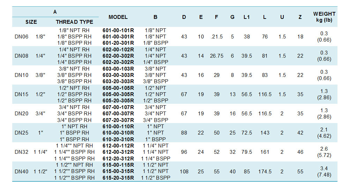This screenshot has height=187, width=349.
Task: Click the 3/4" NPT RH thread type
Action: tap(74, 107)
